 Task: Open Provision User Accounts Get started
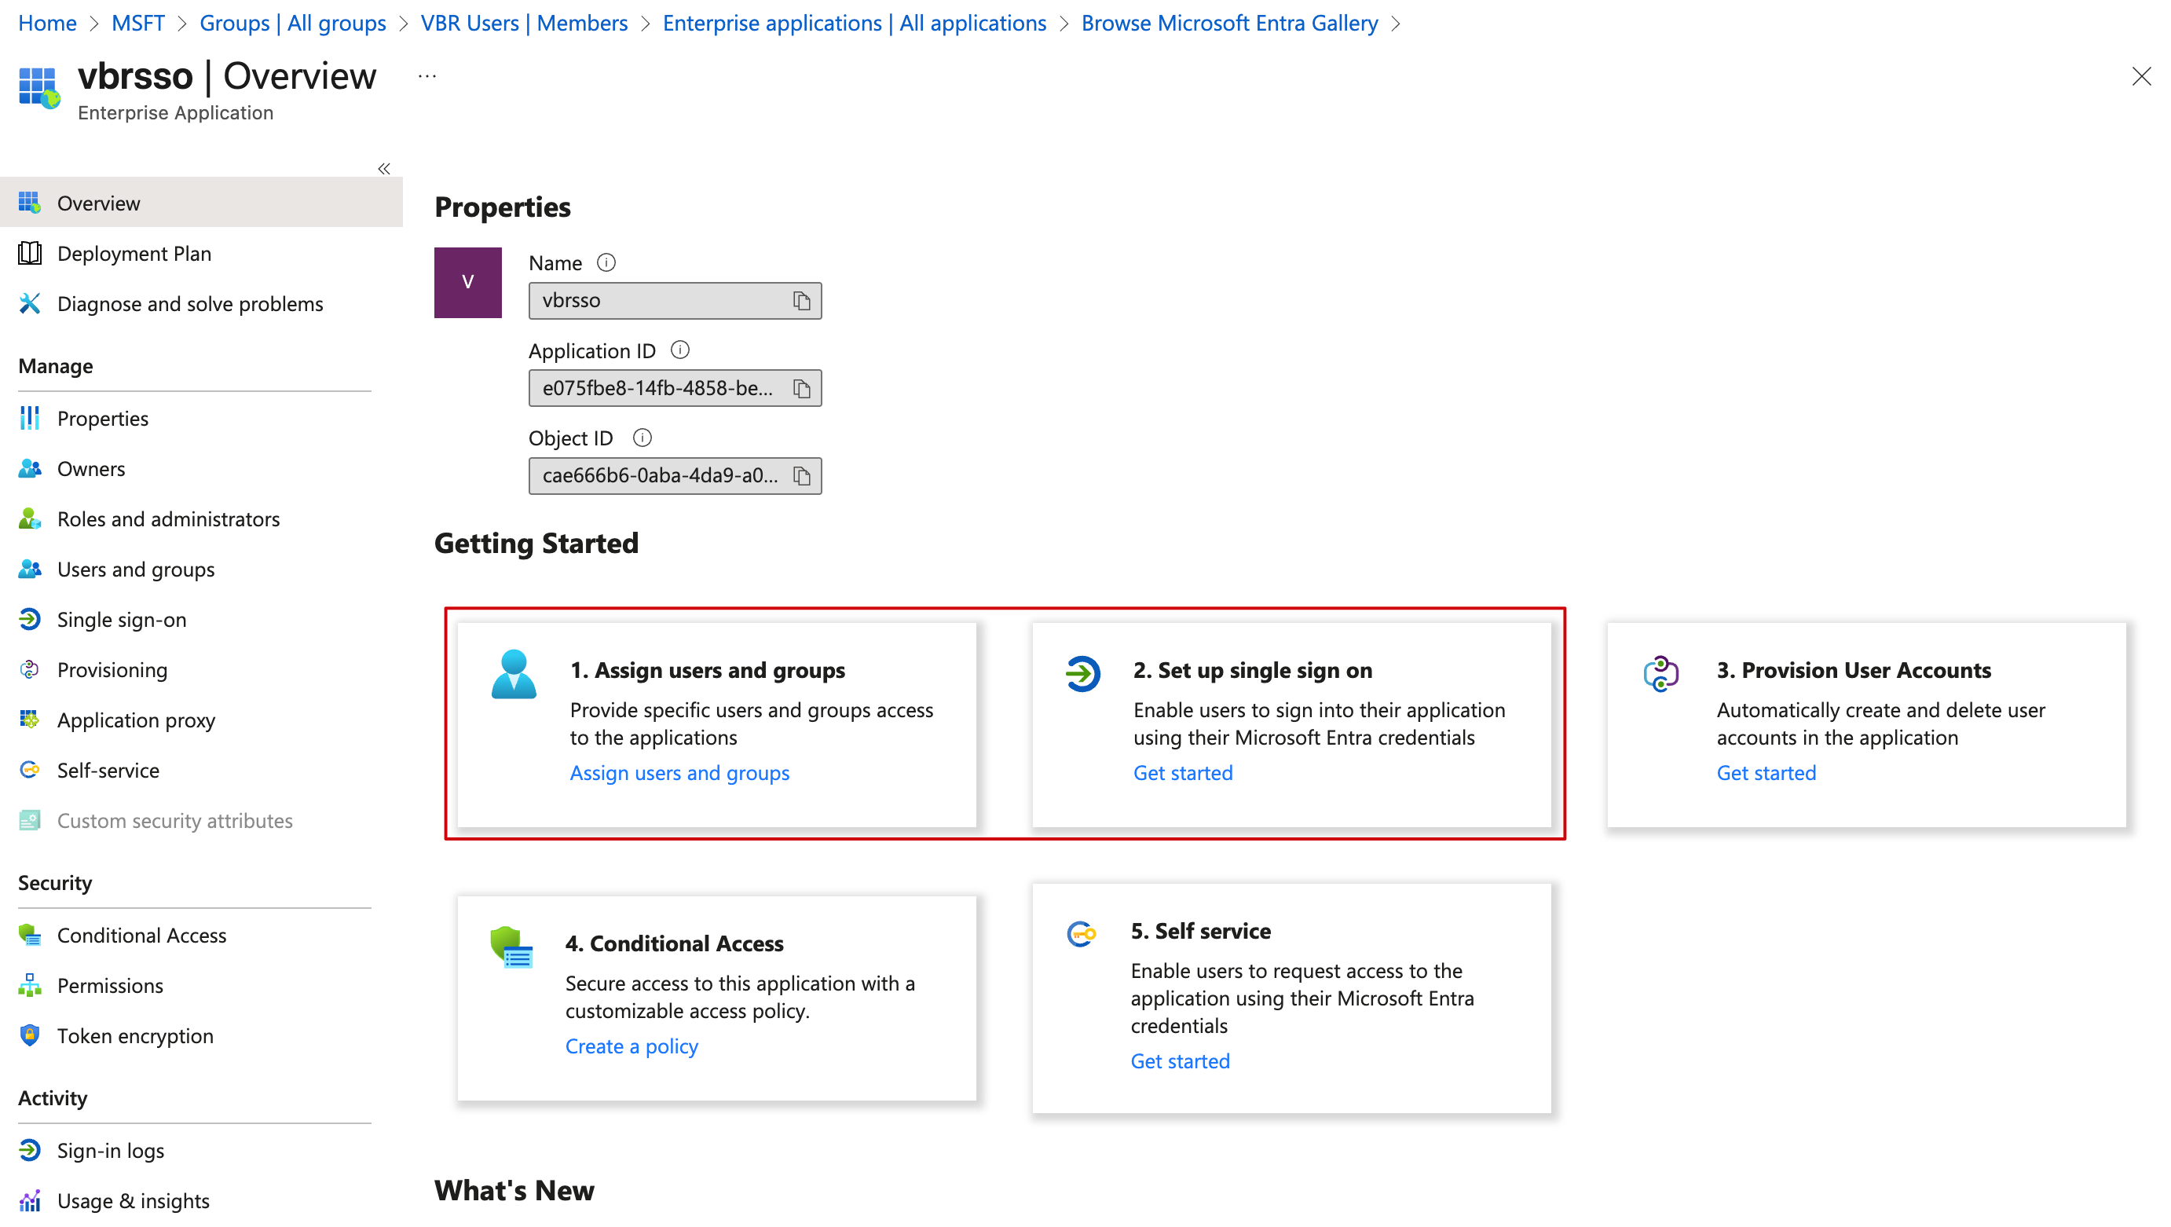tap(1766, 773)
